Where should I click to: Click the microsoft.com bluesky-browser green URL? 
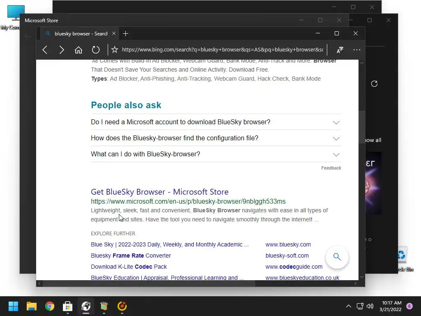(x=188, y=202)
